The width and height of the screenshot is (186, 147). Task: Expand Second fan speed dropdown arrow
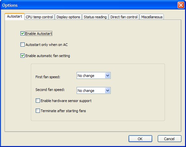(107, 90)
